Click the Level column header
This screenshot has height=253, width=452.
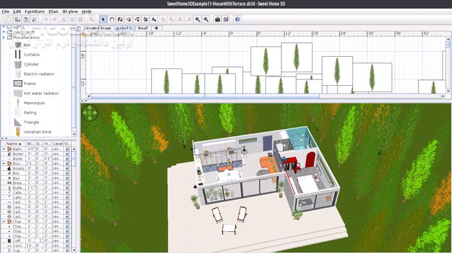coord(58,143)
